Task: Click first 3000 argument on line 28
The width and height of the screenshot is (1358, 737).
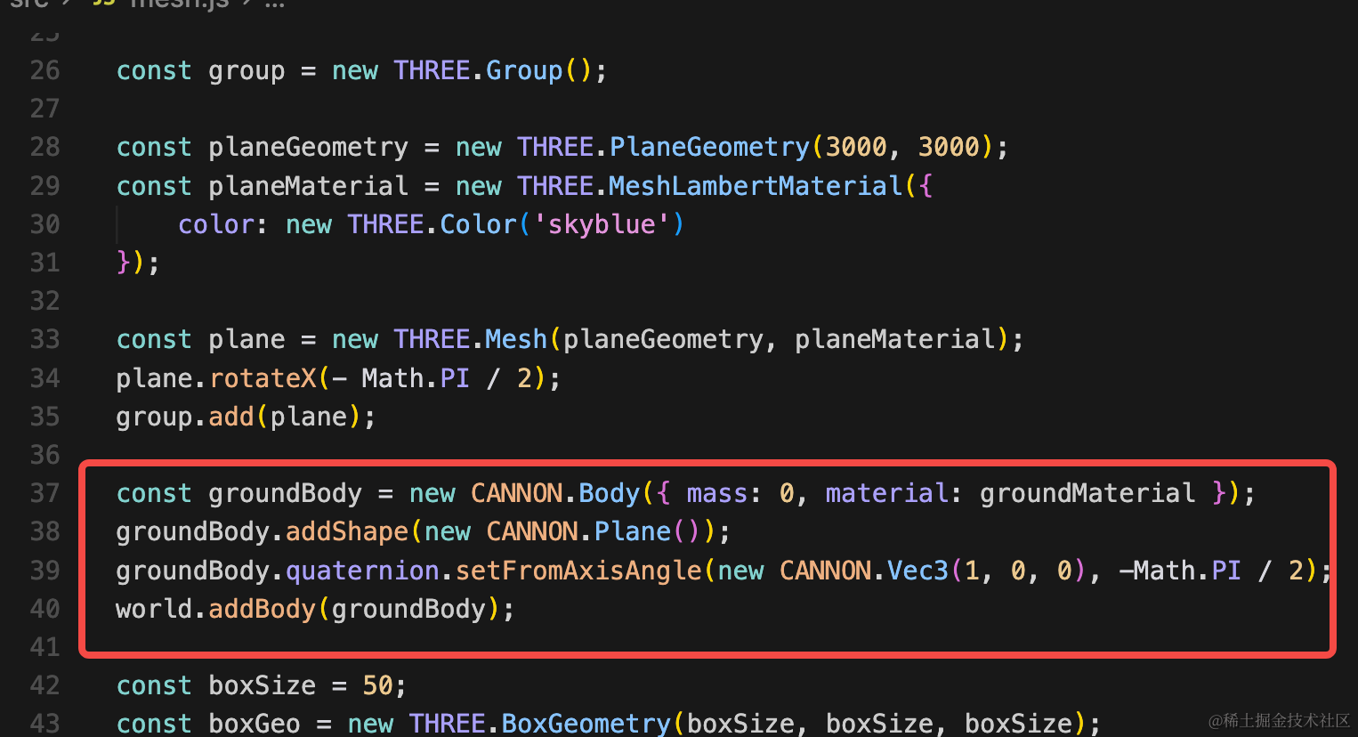Action: pyautogui.click(x=856, y=147)
